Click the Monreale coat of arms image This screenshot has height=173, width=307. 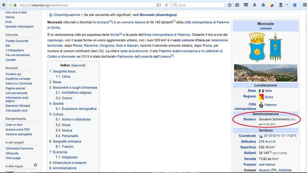(x=257, y=47)
